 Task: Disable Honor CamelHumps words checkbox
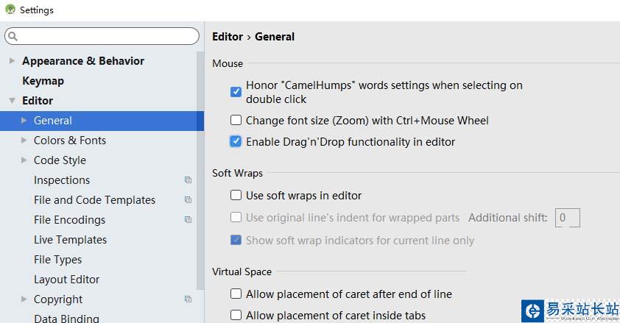236,92
